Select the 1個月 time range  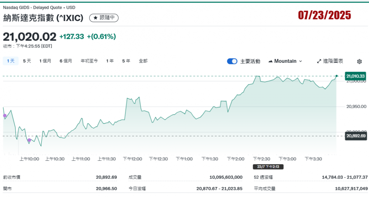pyautogui.click(x=45, y=61)
